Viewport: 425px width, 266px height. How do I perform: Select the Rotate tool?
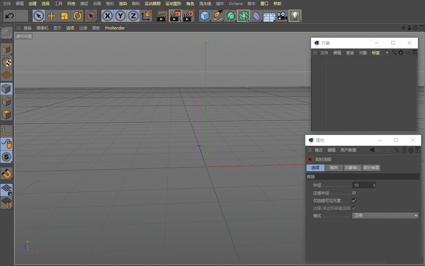77,16
